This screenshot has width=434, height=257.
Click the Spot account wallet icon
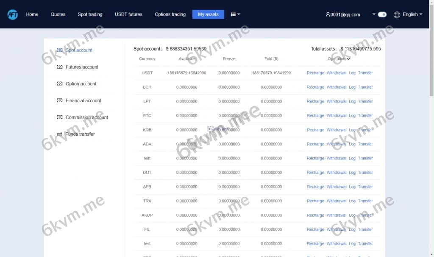pyautogui.click(x=59, y=50)
